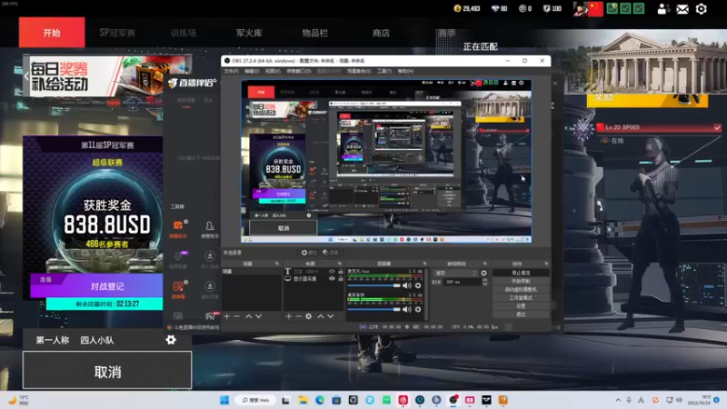Toggle lock on the 文本 source

click(341, 271)
